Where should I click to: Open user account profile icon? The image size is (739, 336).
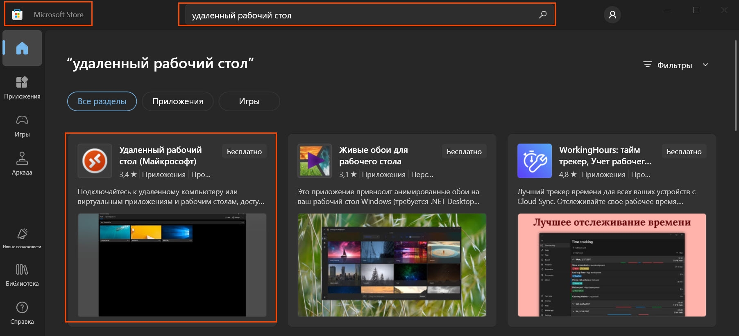612,15
